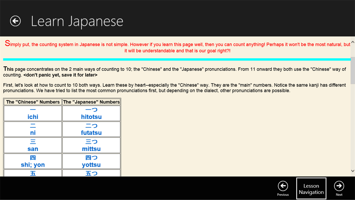Click the ni pronunciation link
The image size is (355, 200).
[x=32, y=133]
